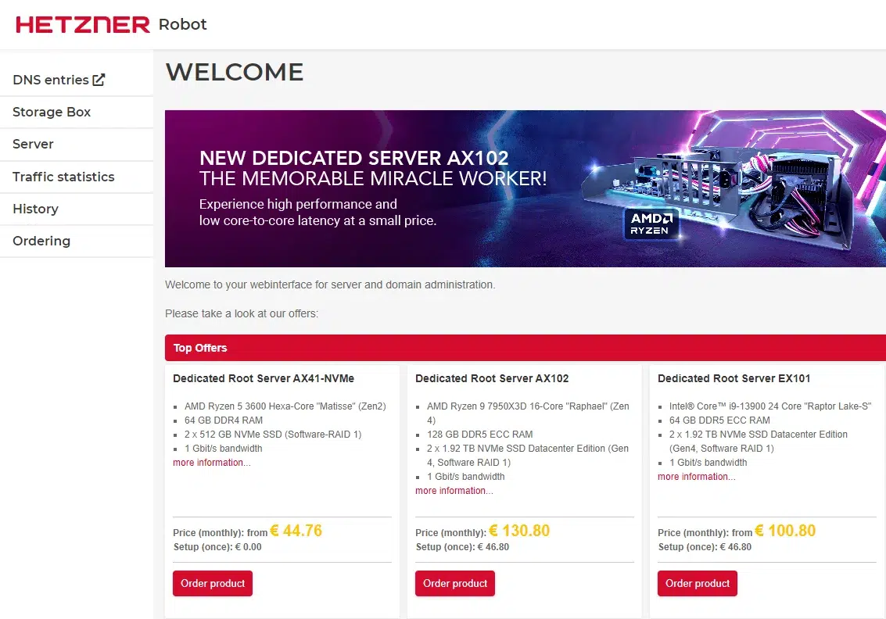
Task: Click 'Please take a look at our offers' text
Action: pos(242,313)
